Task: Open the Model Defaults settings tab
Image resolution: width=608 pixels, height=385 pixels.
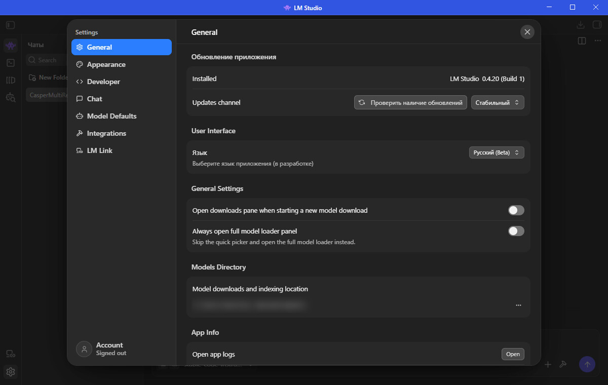Action: 122,116
